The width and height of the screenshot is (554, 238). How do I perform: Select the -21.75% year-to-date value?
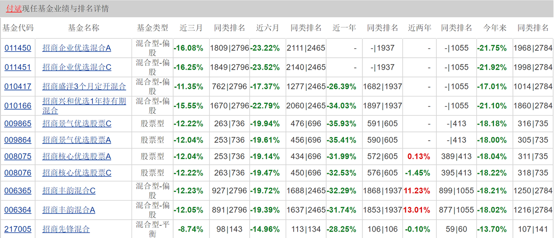(492, 48)
